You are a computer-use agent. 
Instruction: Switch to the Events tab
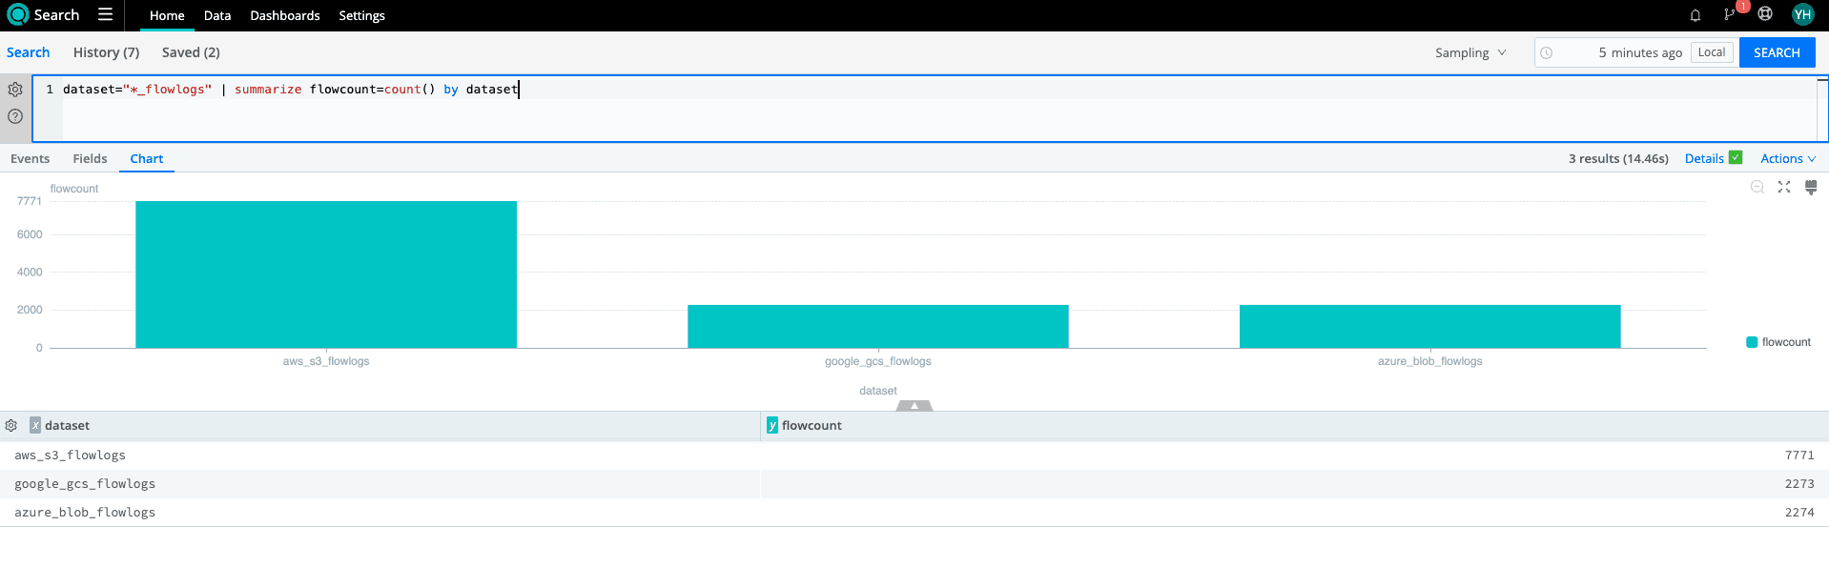click(31, 159)
